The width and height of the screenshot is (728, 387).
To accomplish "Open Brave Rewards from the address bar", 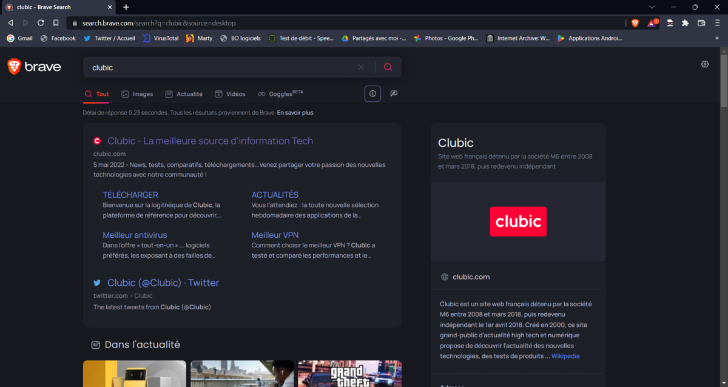I will click(652, 23).
